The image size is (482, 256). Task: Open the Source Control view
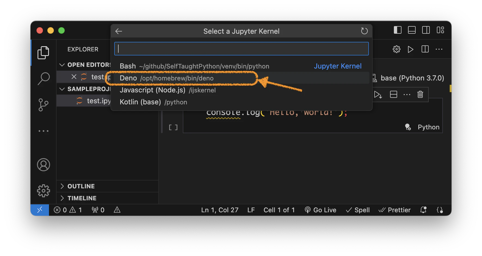43,105
